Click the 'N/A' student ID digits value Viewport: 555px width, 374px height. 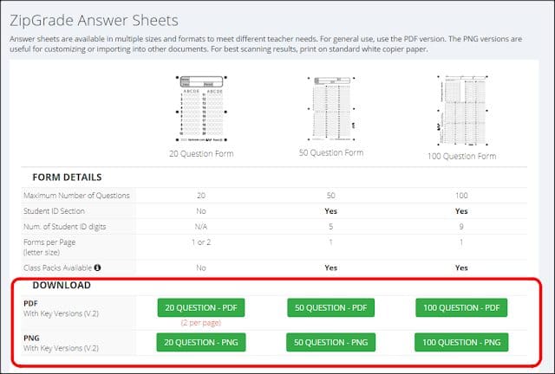pos(201,227)
